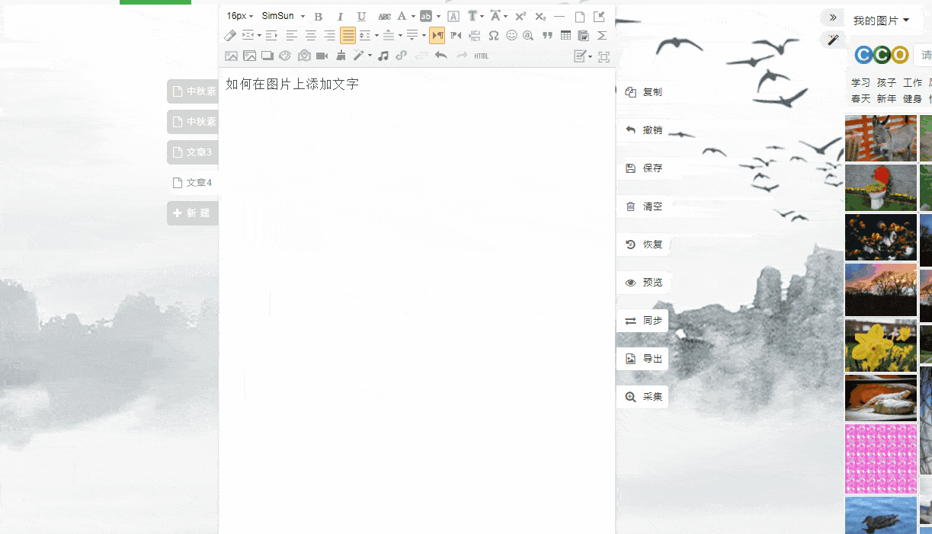Click the blockquote quotation-mark icon

click(547, 35)
